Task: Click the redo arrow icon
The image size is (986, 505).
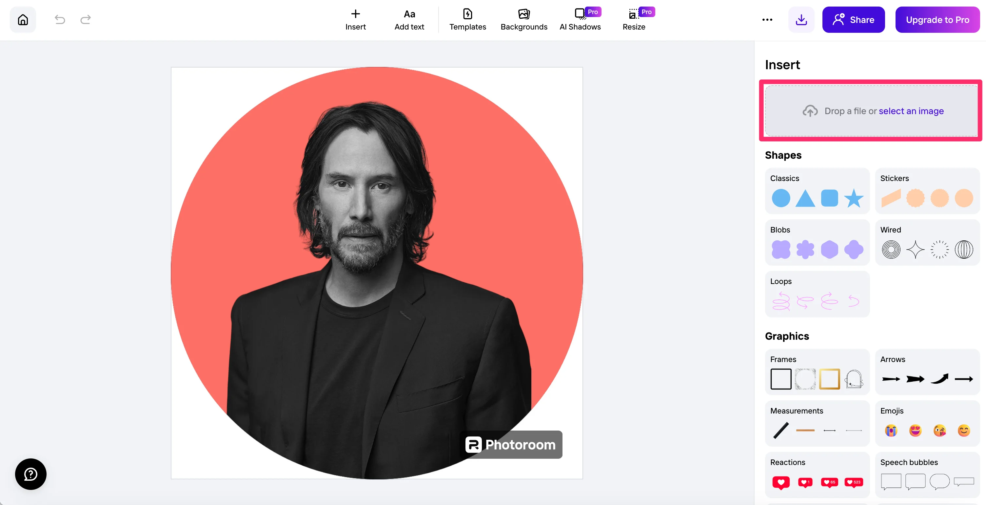Action: pos(85,20)
